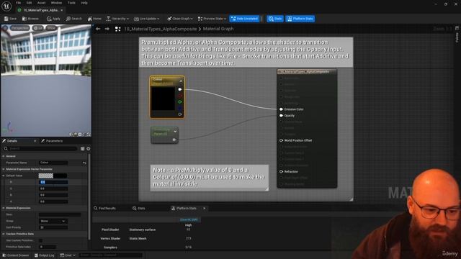This screenshot has height=259, width=461.
Task: Open Search from the toolbar
Action: point(73,19)
